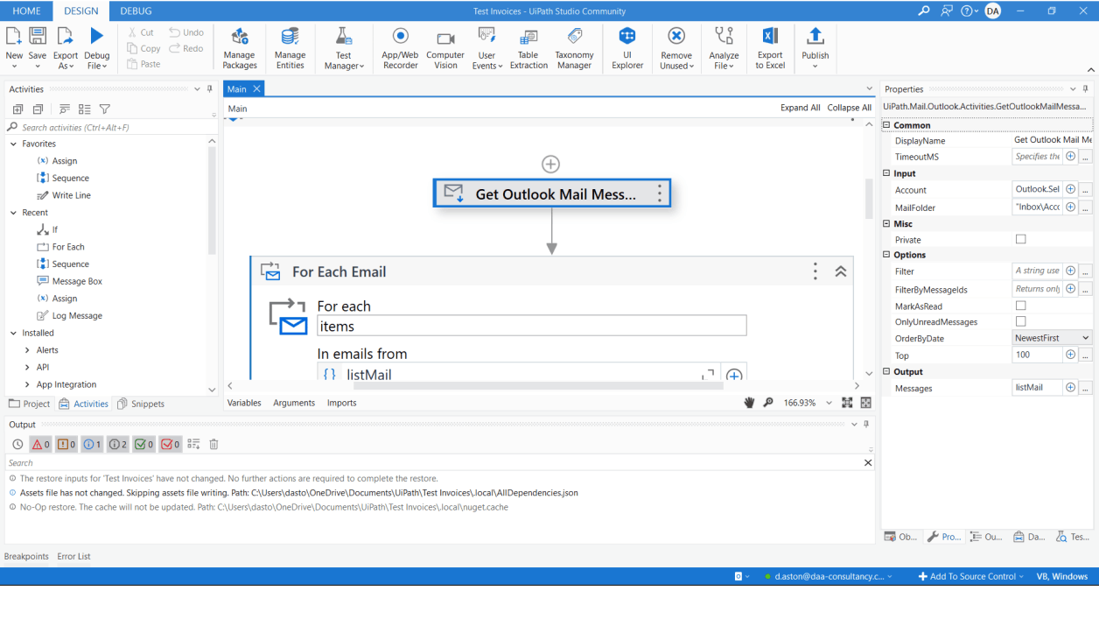Enable the MarkAsRead checkbox

(x=1020, y=306)
